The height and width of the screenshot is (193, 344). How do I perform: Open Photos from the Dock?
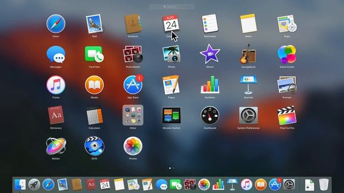pos(204,184)
